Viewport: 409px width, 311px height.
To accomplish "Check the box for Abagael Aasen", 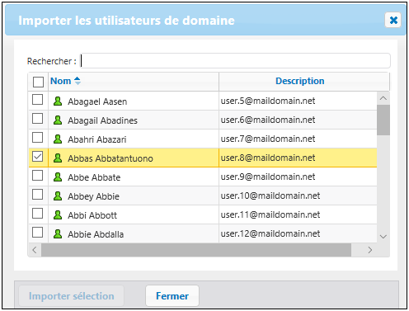I will coord(37,100).
